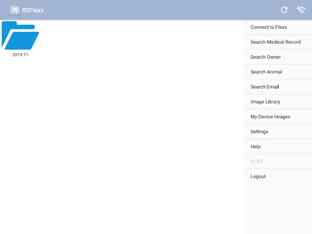Select Connect to Flexx menu item

click(278, 27)
